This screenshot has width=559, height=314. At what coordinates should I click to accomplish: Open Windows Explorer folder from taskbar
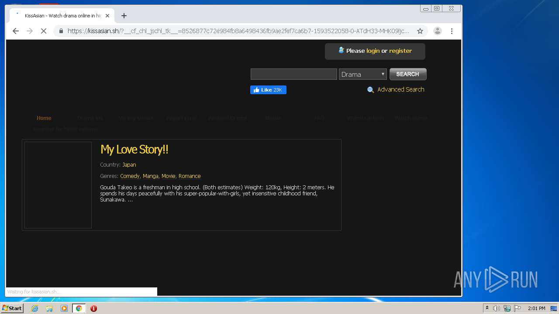pos(49,308)
